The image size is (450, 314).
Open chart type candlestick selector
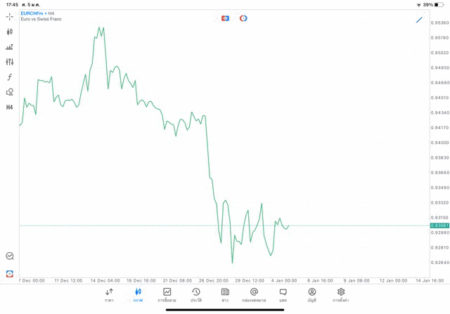click(9, 32)
